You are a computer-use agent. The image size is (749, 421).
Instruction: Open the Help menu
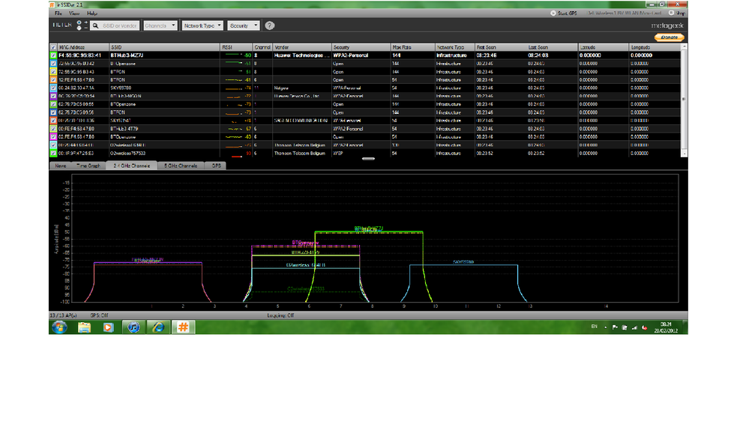pyautogui.click(x=91, y=13)
